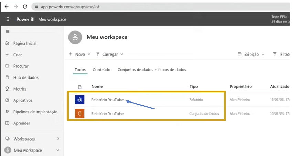297x156 pixels.
Task: Expand the Workspaces flyout chevron
Action: [x=58, y=139]
